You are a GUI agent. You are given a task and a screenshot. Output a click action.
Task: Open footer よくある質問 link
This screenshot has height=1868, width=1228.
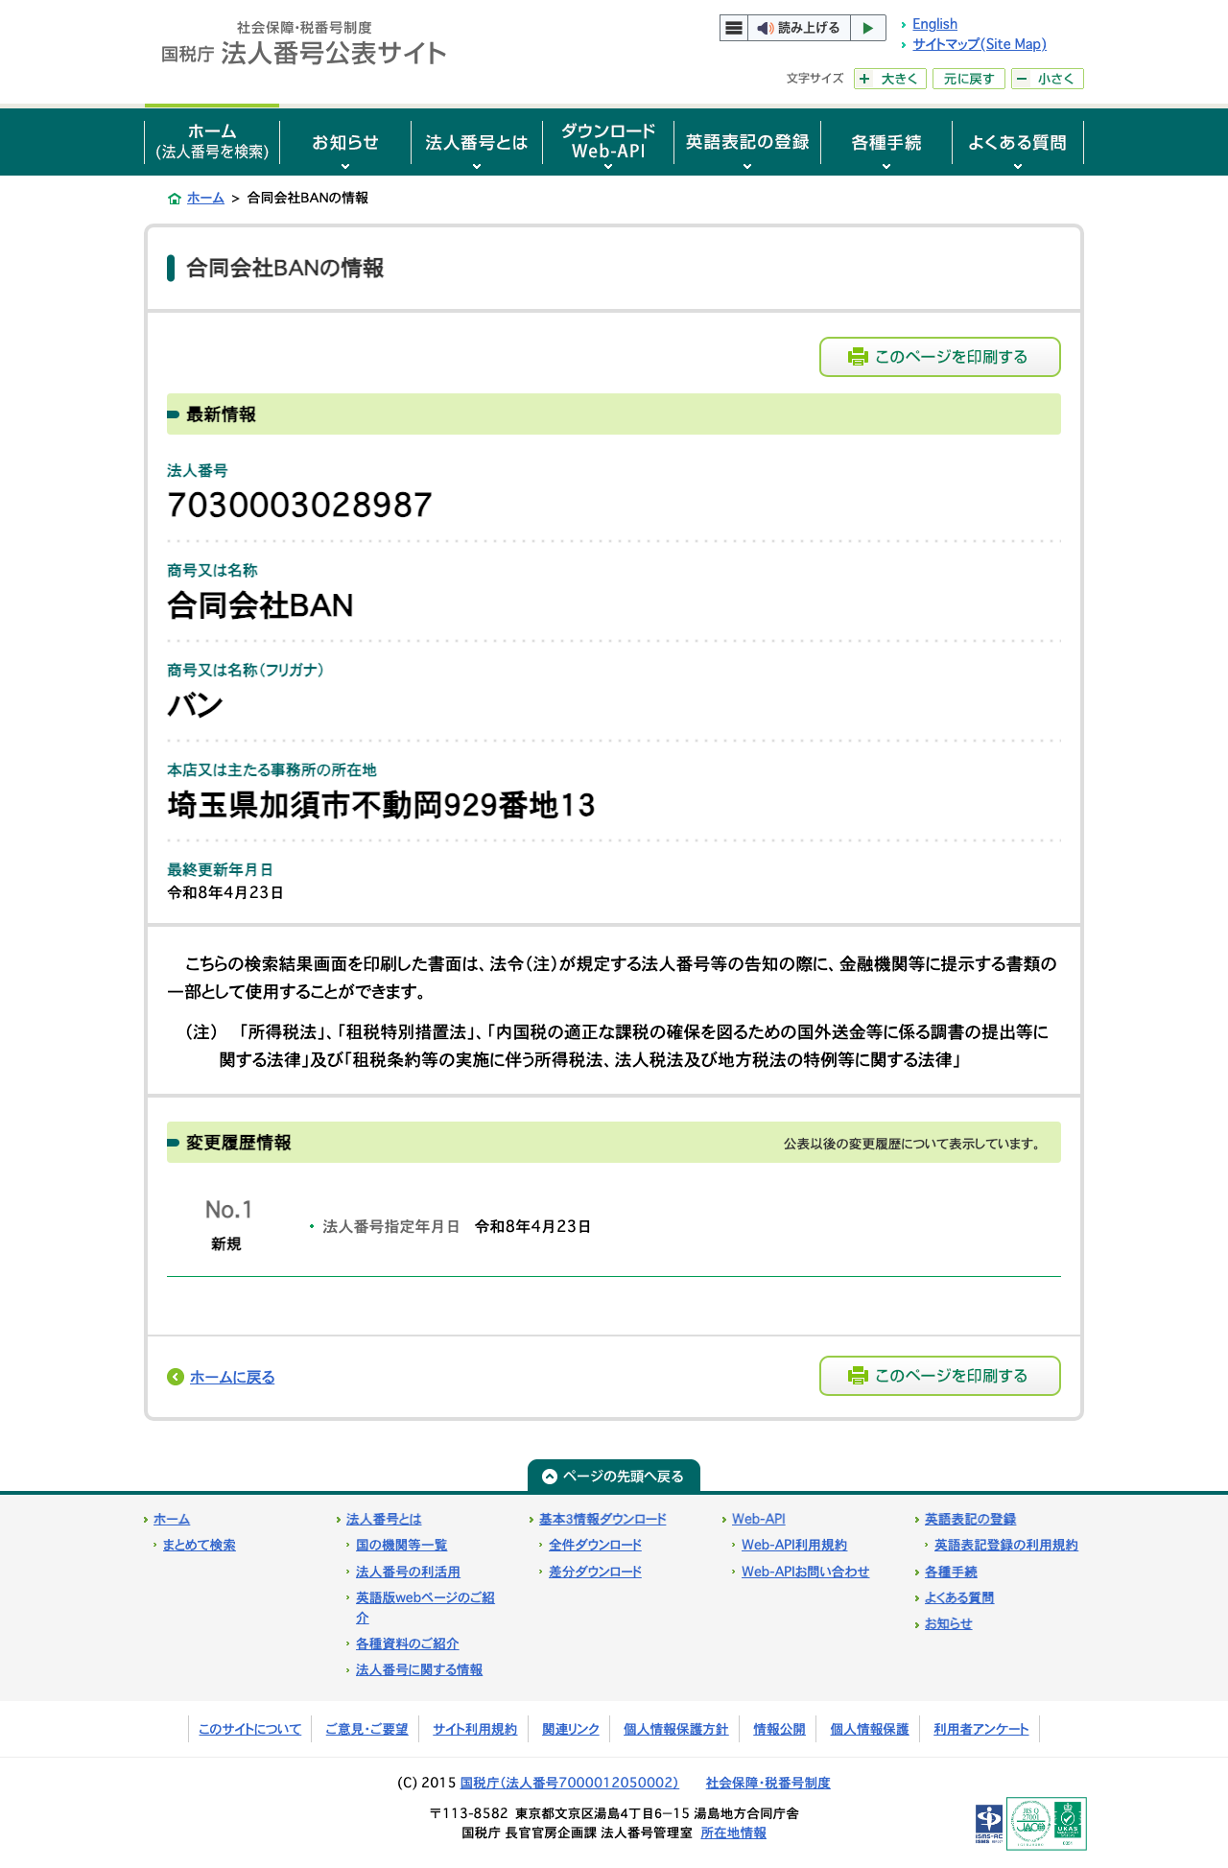[x=959, y=1597]
